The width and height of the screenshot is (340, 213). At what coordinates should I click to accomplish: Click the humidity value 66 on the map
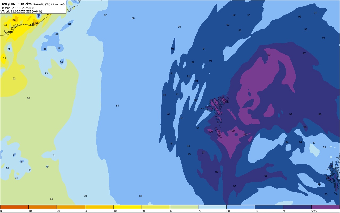(28, 98)
